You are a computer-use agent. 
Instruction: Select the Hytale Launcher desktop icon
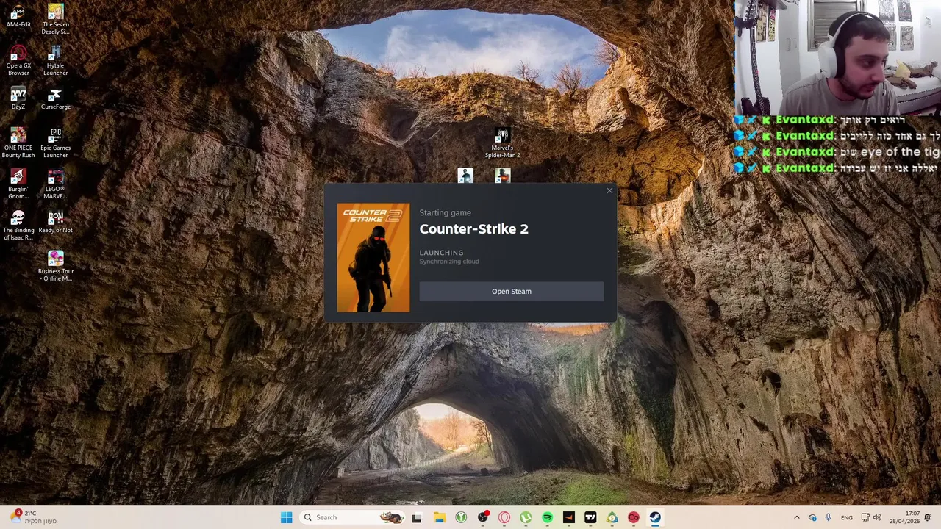point(55,60)
